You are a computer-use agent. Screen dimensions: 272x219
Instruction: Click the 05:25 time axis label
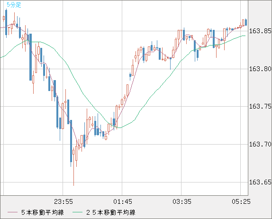[241, 201]
